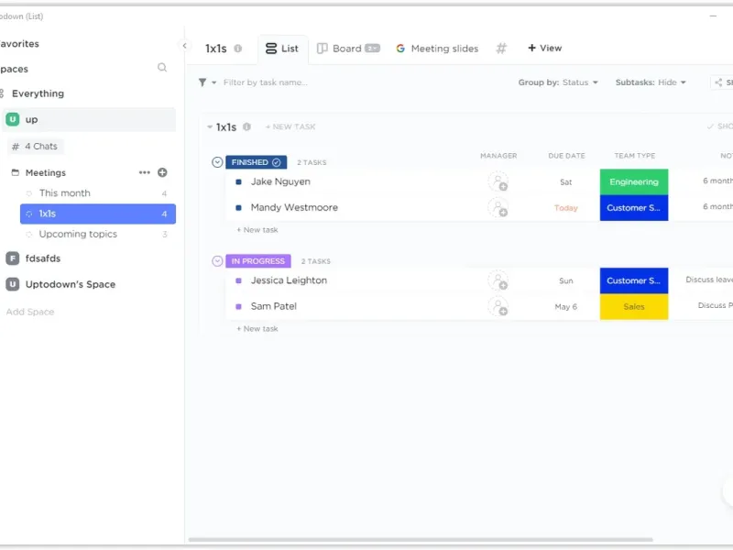Click the filter funnel icon
The height and width of the screenshot is (550, 733).
tap(202, 82)
